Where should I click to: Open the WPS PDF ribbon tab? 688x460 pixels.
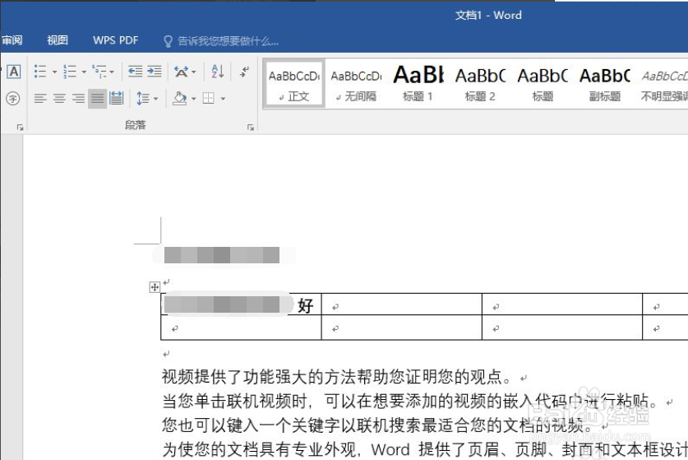tap(115, 40)
